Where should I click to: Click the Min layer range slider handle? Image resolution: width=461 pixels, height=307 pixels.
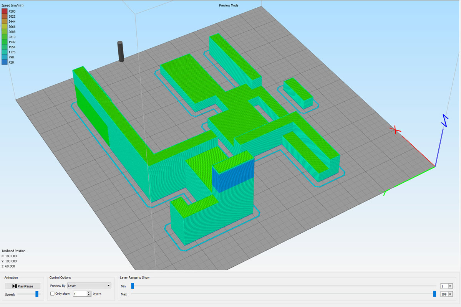133,286
